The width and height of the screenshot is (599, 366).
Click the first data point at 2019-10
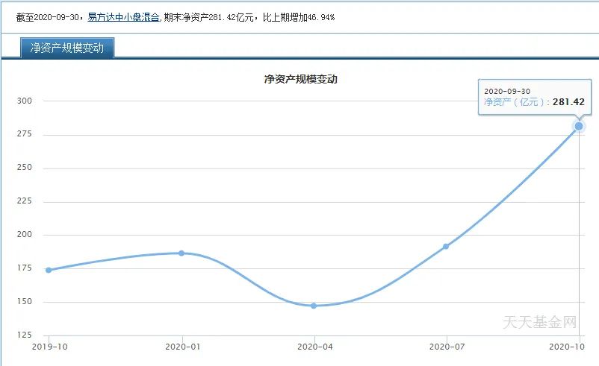49,271
